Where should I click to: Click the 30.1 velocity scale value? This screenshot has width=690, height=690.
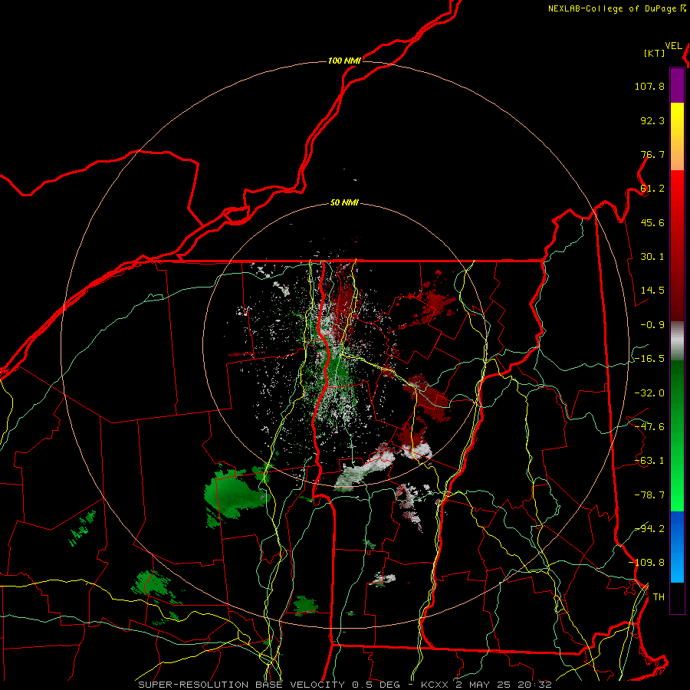[x=652, y=257]
